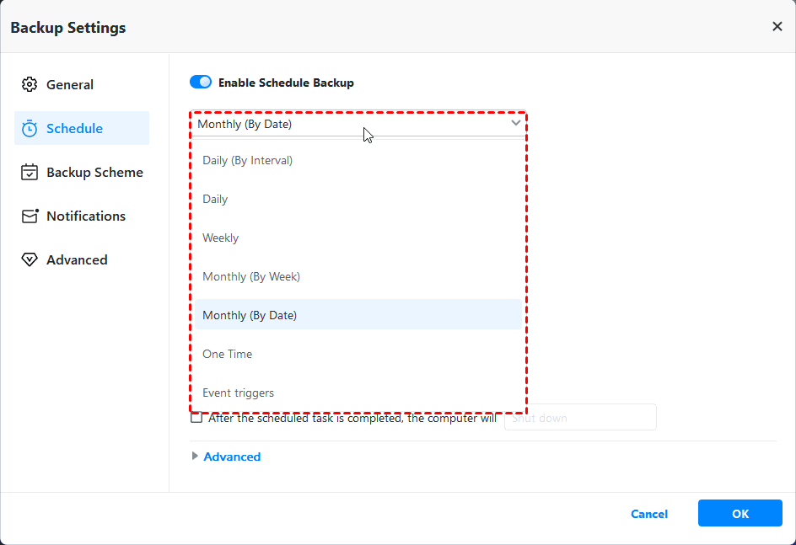796x545 pixels.
Task: Click the Schedule clock icon
Action: point(30,128)
